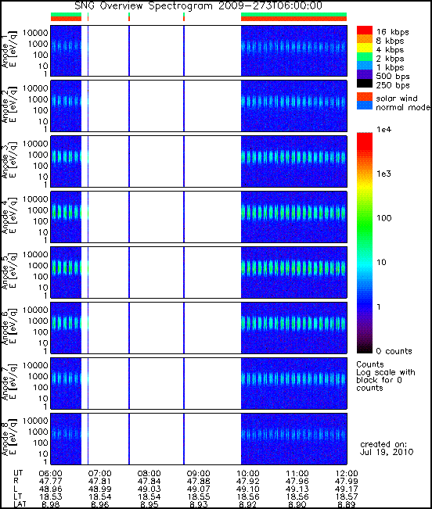Click the Anode 5 axis title
Screen dimensions: 432x509
9,272
